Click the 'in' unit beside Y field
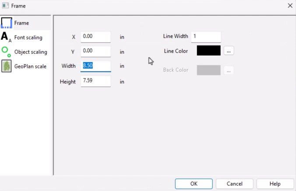The height and width of the screenshot is (191, 296). (122, 52)
